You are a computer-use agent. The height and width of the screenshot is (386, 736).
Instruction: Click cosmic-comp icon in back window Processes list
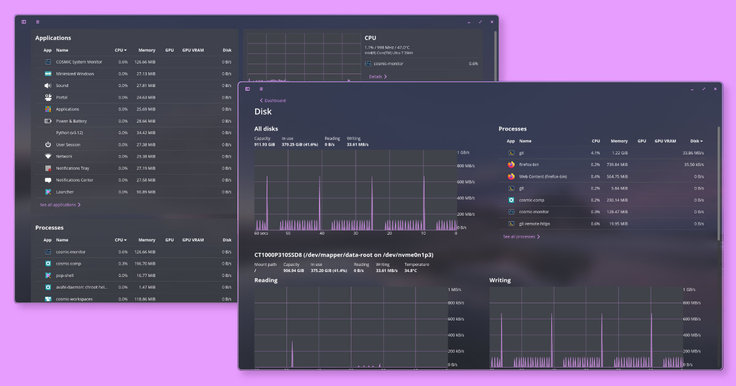[48, 263]
